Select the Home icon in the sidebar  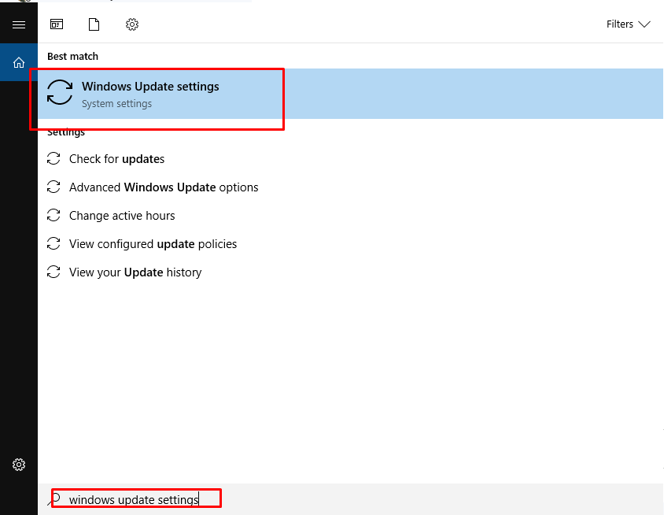tap(19, 62)
